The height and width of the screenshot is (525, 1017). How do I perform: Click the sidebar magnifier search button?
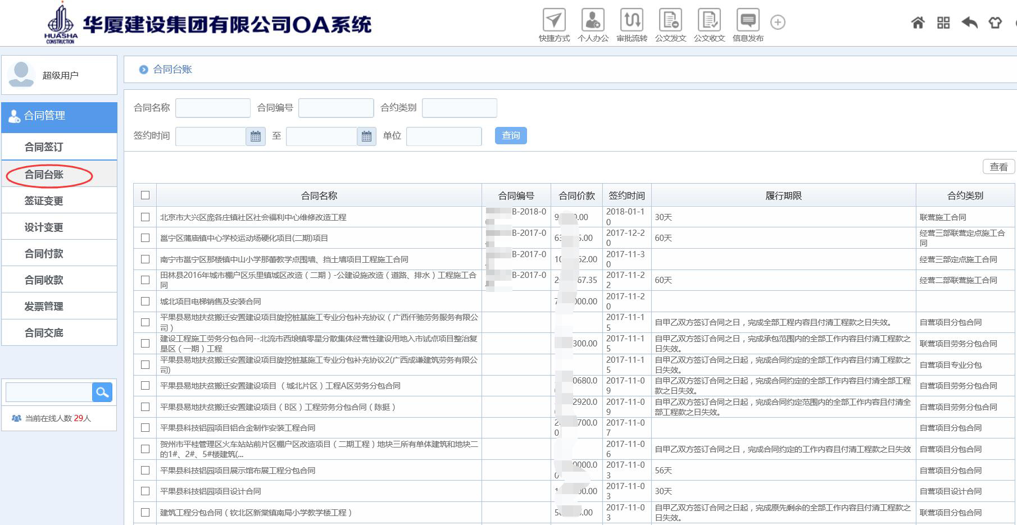tap(102, 392)
